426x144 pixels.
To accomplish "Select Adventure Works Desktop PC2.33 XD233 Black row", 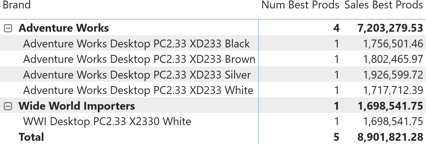I will [x=136, y=44].
